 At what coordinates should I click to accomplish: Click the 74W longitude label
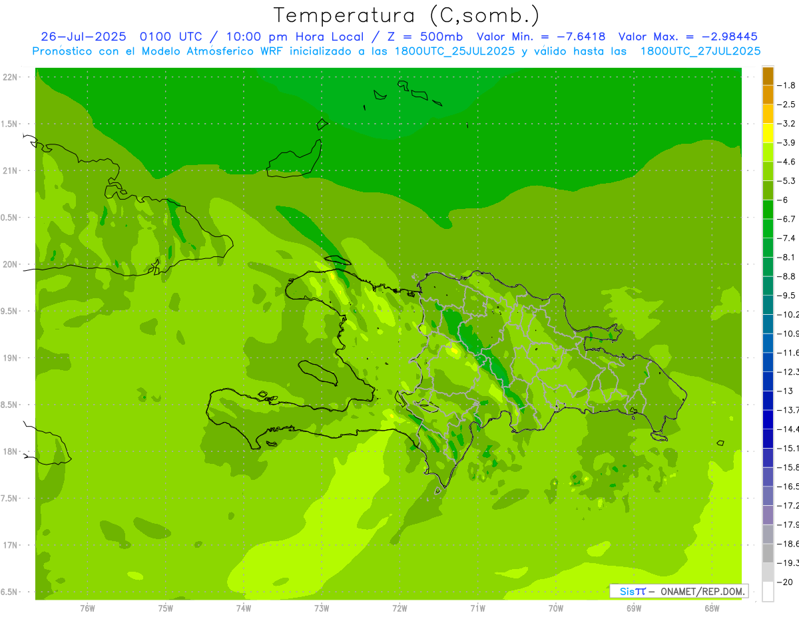[243, 608]
